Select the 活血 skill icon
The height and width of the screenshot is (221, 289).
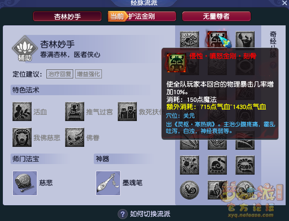tap(22, 111)
